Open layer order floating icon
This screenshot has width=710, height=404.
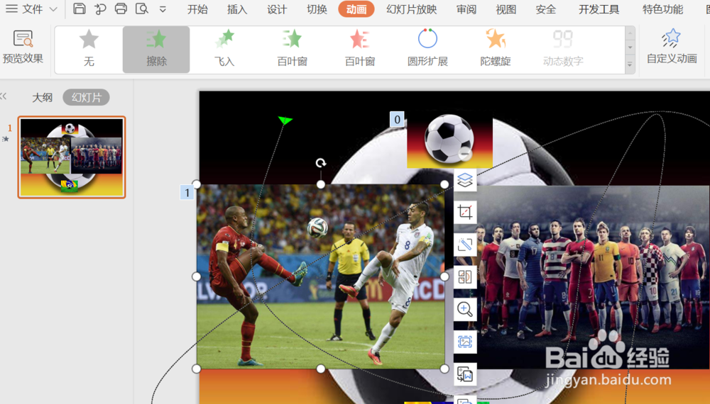coord(465,180)
